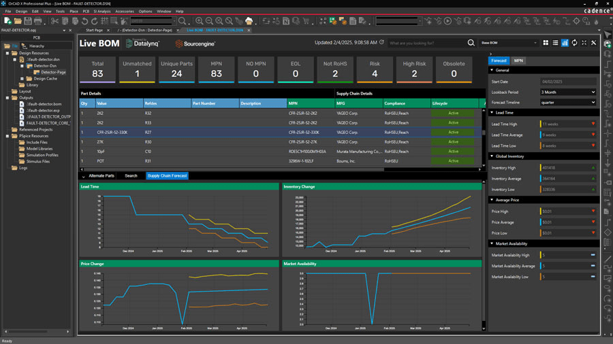Switch Live BOM to list view
The width and height of the screenshot is (613, 344).
pyautogui.click(x=555, y=43)
